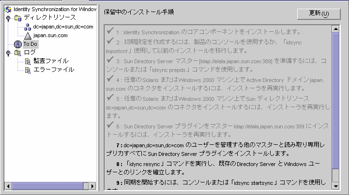Select dc=japan,dc=sun,dc=com in the tree

pyautogui.click(x=63, y=27)
